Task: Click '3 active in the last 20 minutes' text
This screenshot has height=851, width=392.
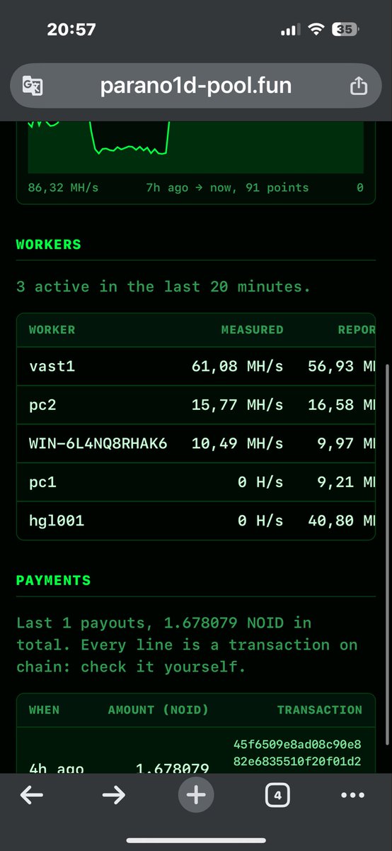Action: point(163,287)
